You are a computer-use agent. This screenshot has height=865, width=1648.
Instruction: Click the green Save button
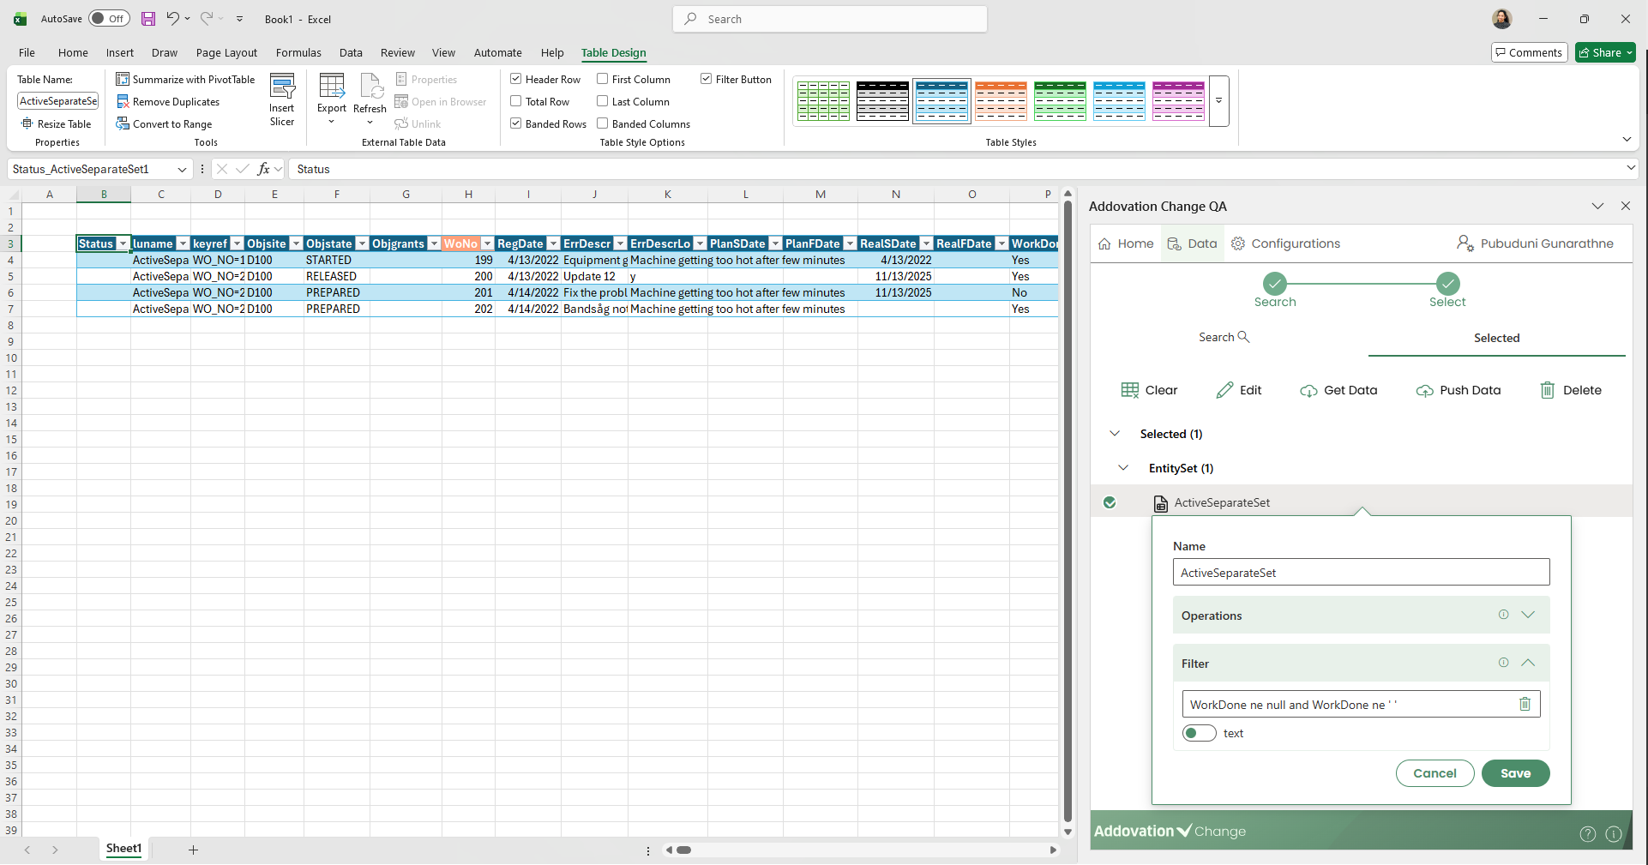[1515, 773]
